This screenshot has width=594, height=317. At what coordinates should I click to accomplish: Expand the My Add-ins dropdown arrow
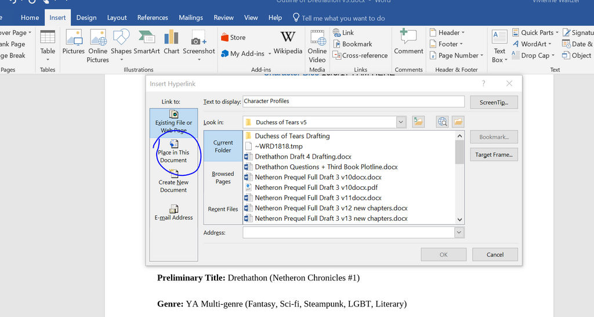point(270,53)
